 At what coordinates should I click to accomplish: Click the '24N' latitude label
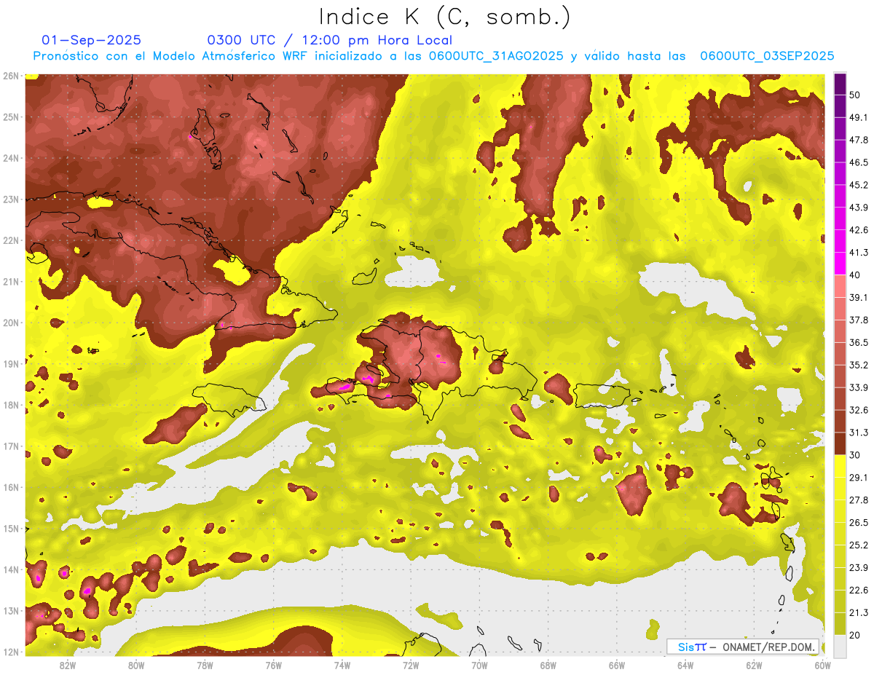11,158
